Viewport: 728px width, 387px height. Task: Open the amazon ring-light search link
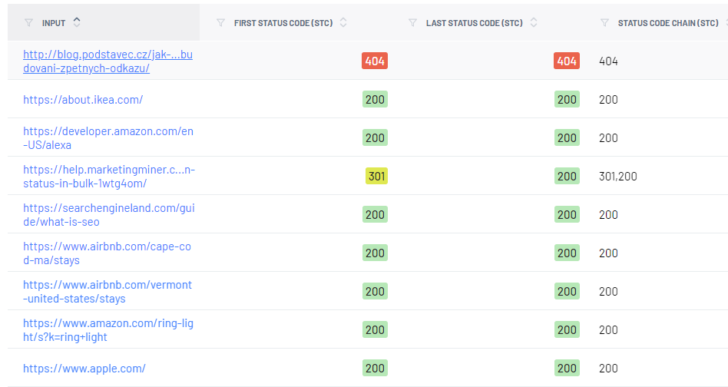tap(108, 330)
